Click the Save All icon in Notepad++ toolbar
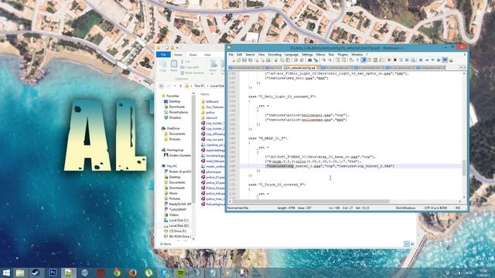This screenshot has width=495, height=278. click(251, 60)
